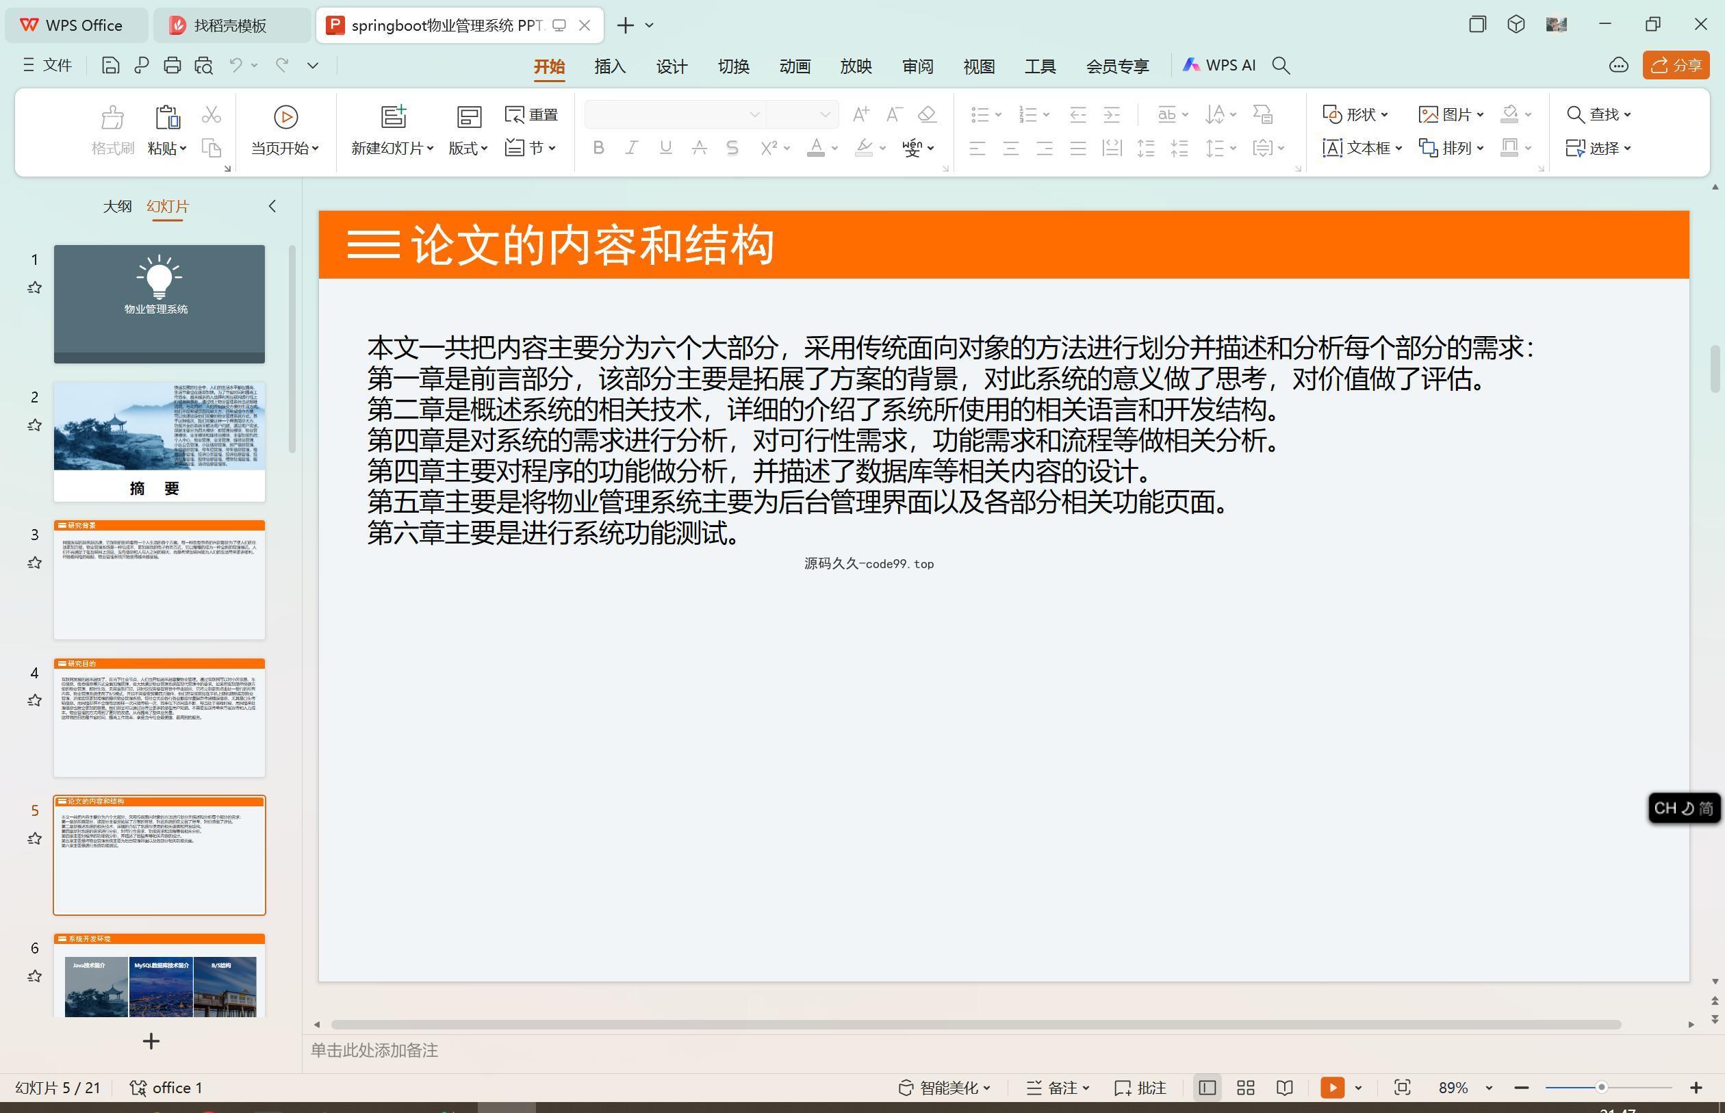Screen dimensions: 1725x1113
Task: Click the Copy icon below scissors
Action: [x=211, y=148]
